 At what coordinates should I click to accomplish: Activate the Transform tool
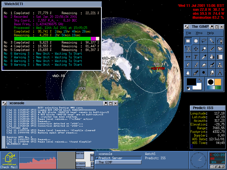pos(220,49)
